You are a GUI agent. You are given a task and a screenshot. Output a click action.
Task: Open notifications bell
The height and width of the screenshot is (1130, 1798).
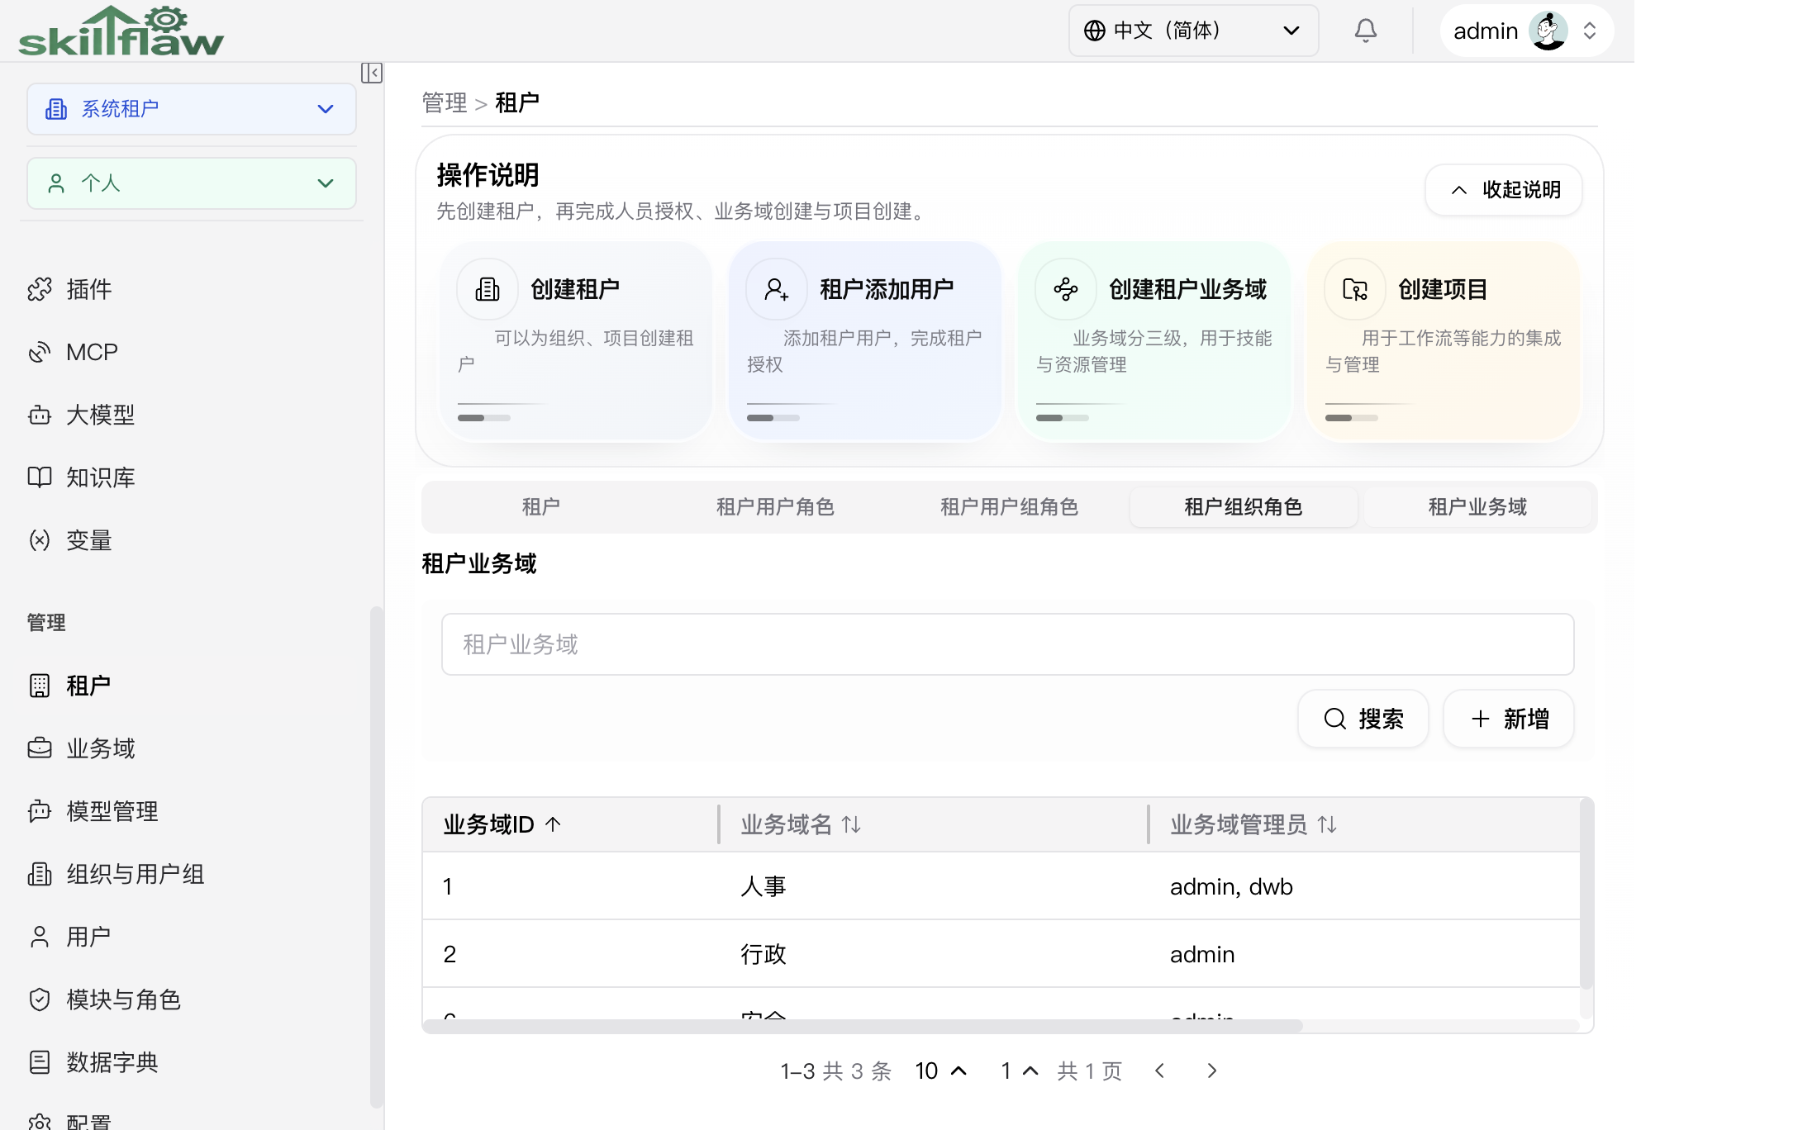point(1366,31)
